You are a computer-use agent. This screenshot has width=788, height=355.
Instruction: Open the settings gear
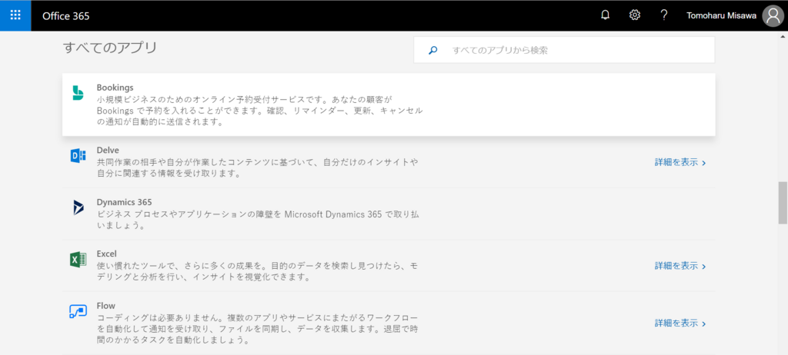click(x=635, y=15)
